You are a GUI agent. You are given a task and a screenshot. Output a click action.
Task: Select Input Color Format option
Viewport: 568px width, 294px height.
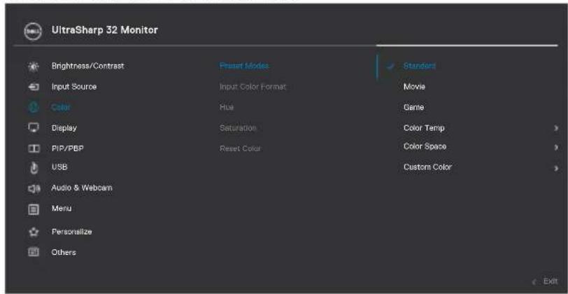pos(253,87)
